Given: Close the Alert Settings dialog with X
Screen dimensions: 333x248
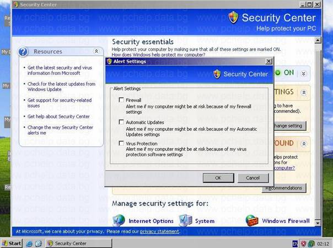Looking at the screenshot, I should [268, 61].
